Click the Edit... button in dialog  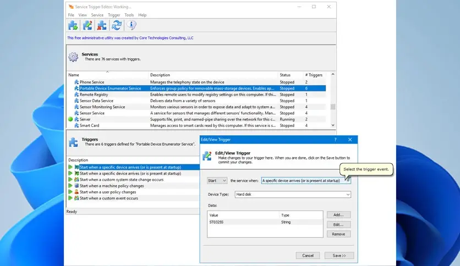(x=338, y=224)
